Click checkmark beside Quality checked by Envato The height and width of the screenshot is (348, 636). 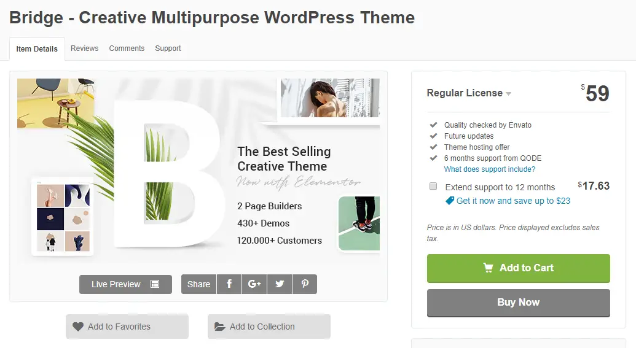(434, 125)
